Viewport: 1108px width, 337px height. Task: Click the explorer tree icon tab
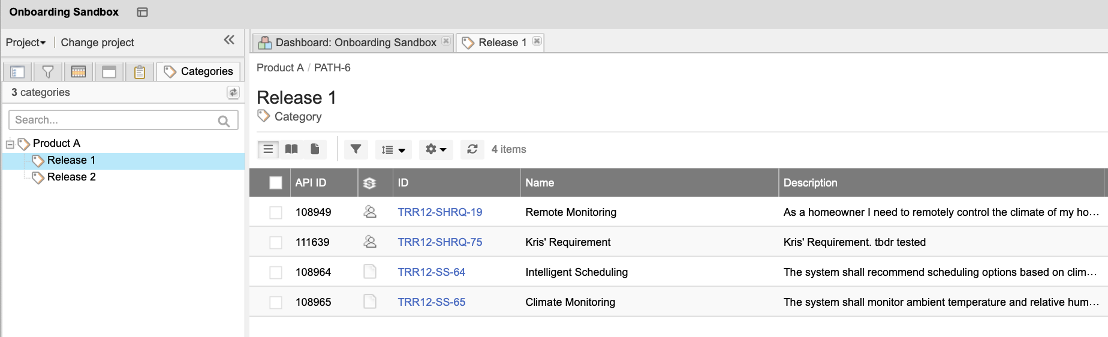(x=17, y=72)
